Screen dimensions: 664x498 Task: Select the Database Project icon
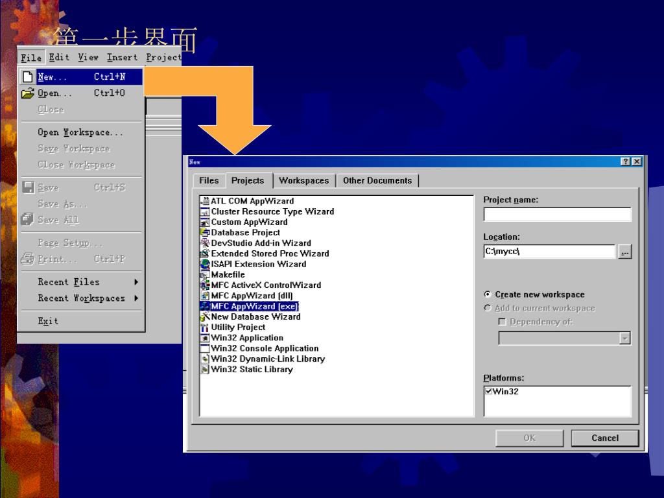(205, 233)
